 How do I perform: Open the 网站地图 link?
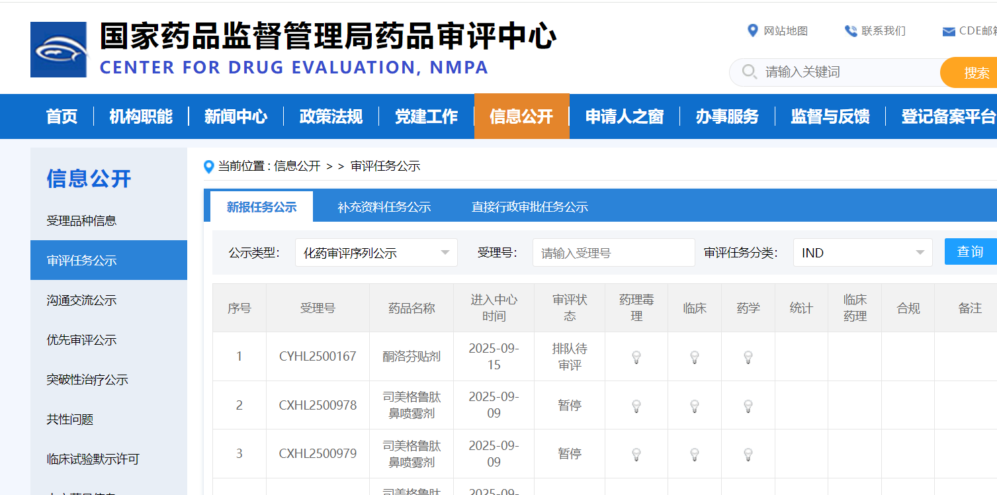coord(786,31)
